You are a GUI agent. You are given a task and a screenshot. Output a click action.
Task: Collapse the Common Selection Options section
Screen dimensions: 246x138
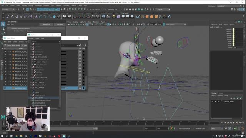pyautogui.click(x=9, y=28)
